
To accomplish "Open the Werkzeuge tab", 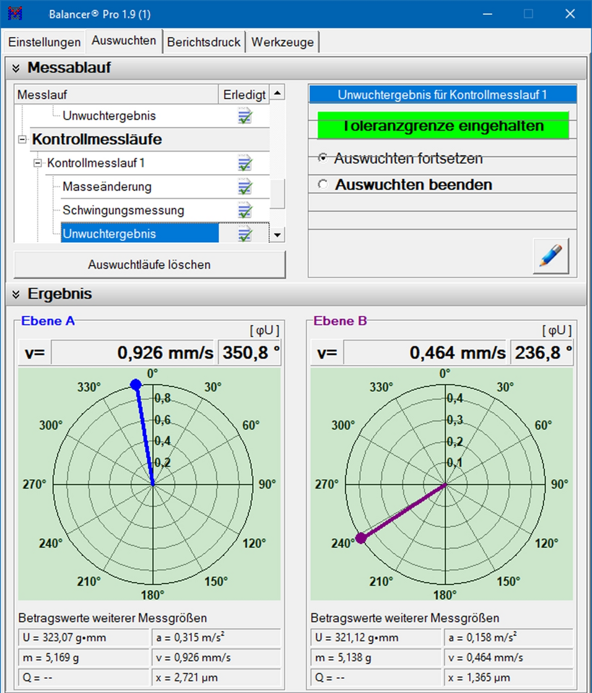I will click(x=282, y=43).
